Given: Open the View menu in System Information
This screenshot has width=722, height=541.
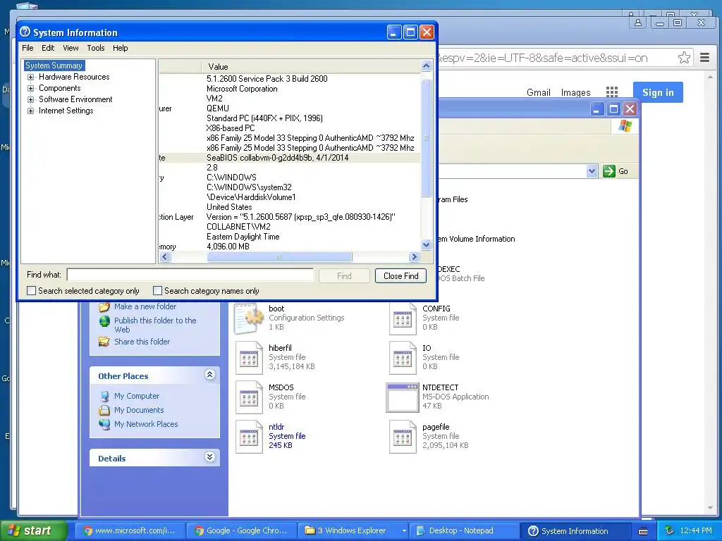Looking at the screenshot, I should pos(71,48).
